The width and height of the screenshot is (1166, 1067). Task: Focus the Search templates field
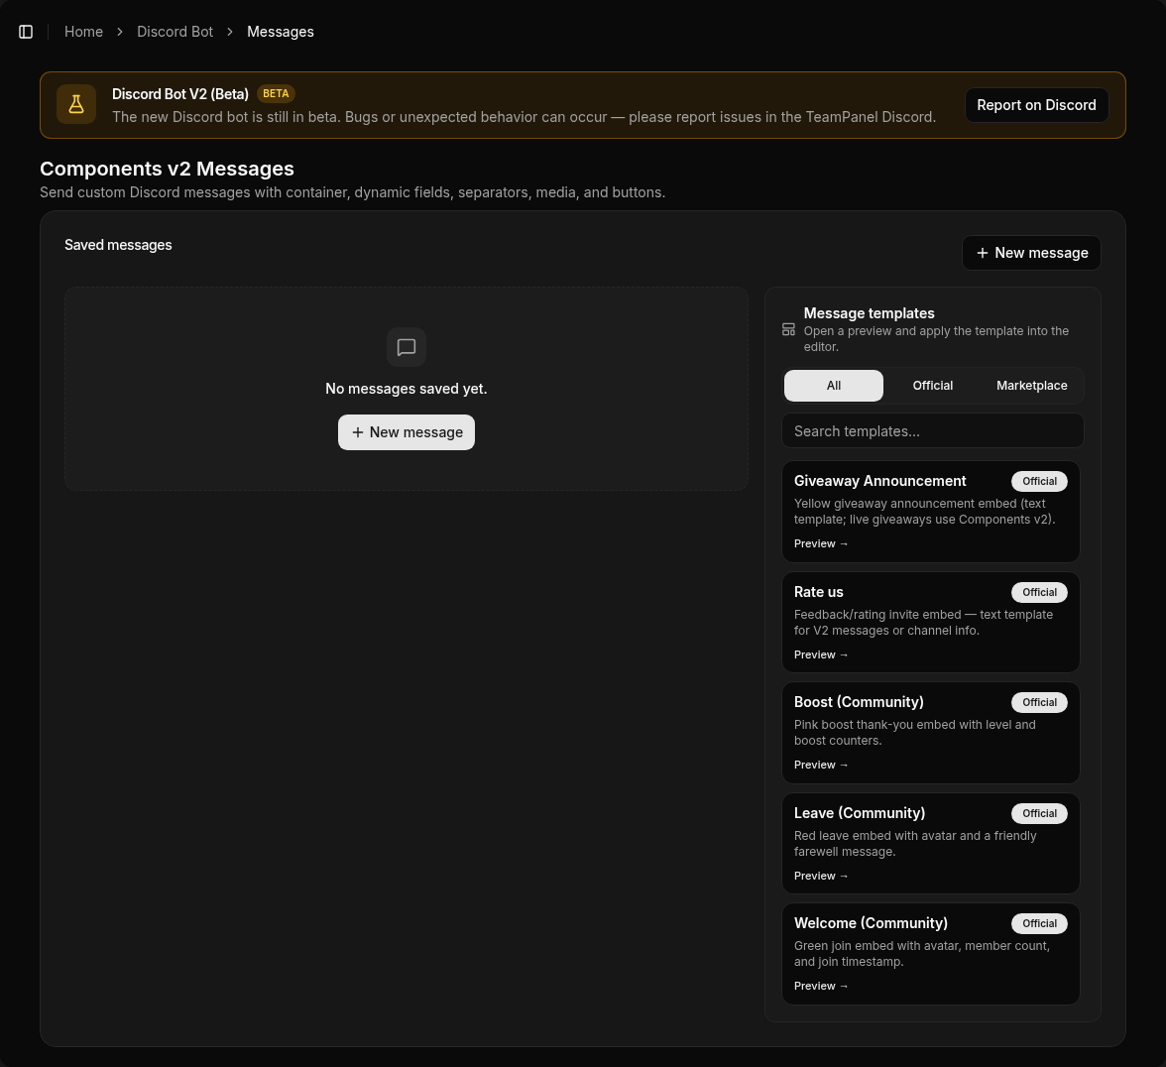pos(932,431)
